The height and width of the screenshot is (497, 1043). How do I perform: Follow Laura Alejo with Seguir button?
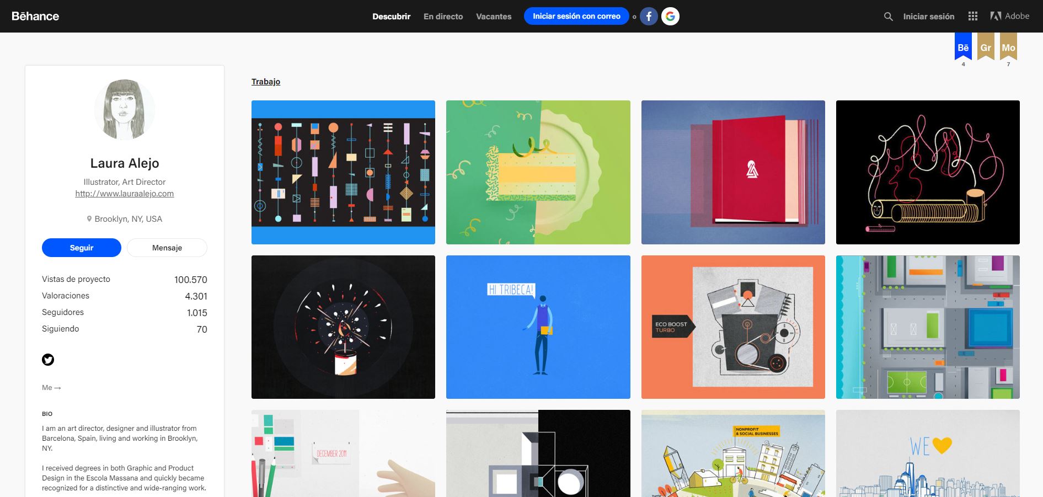click(82, 248)
